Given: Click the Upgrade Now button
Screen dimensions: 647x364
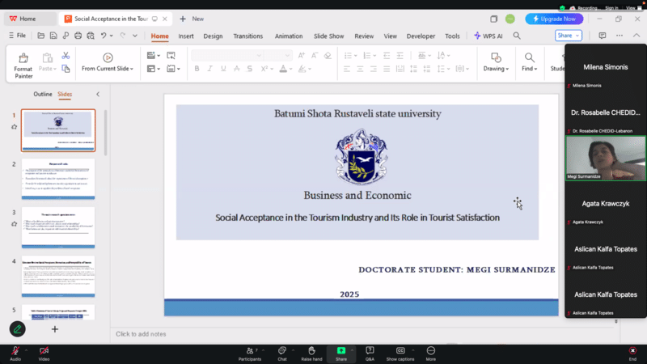Looking at the screenshot, I should coord(554,19).
